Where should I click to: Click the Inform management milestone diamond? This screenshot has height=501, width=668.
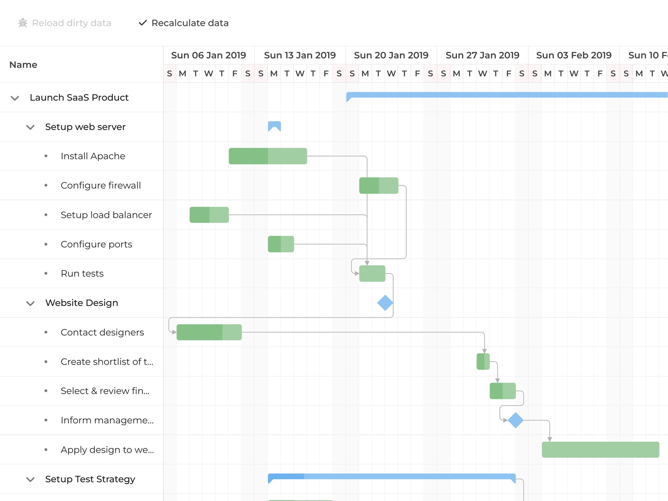[515, 420]
